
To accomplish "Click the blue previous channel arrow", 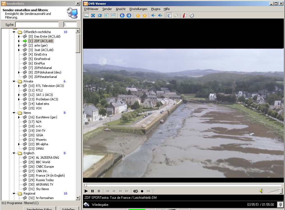I will coord(122,15).
